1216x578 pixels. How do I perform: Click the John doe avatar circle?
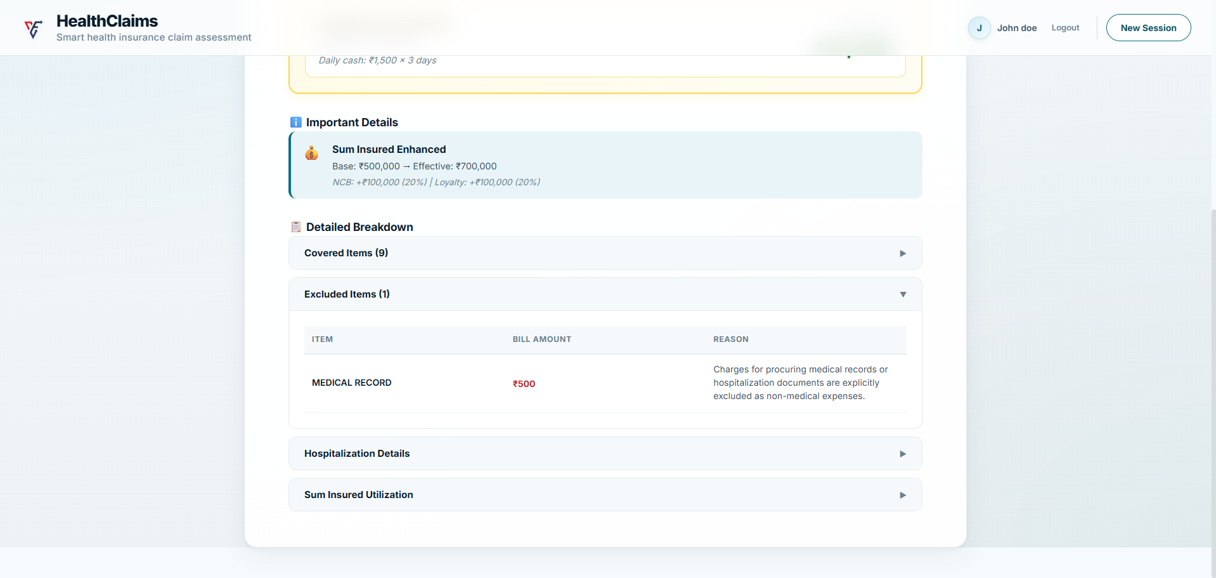tap(979, 28)
